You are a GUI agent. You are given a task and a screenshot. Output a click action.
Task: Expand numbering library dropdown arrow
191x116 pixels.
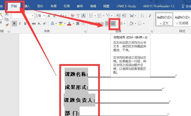tap(104, 16)
